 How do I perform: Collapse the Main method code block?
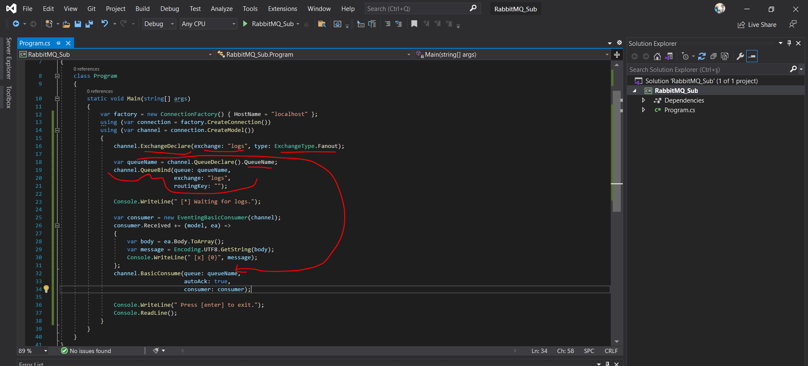point(57,99)
